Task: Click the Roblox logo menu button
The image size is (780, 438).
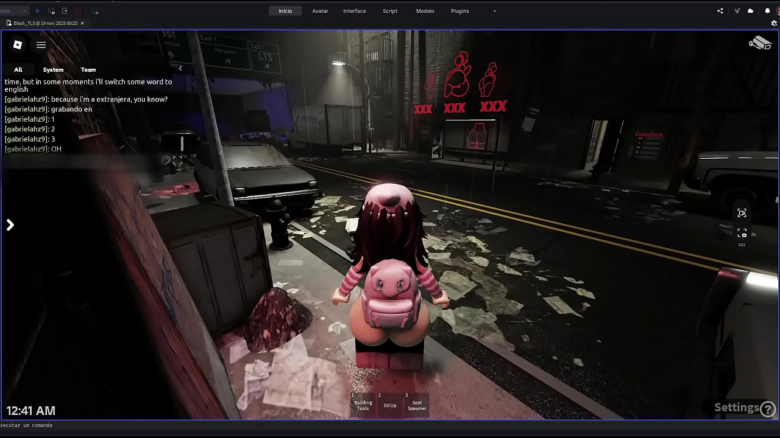Action: tap(18, 44)
